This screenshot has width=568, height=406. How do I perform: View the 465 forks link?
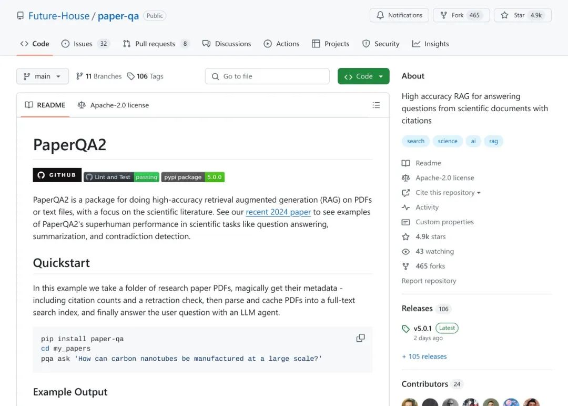[423, 266]
